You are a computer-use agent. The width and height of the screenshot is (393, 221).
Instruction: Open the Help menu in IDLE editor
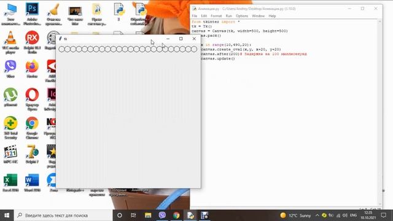coord(272,16)
